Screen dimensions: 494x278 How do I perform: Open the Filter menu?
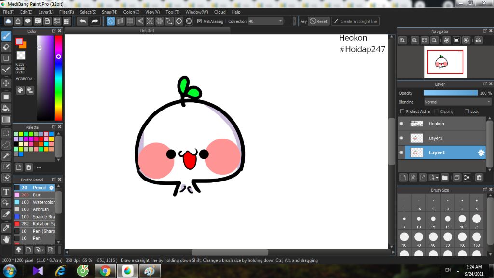pos(67,12)
